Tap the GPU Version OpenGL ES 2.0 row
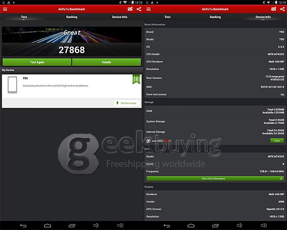Image resolution: width=287 pixels, height=230 pixels. point(215,209)
